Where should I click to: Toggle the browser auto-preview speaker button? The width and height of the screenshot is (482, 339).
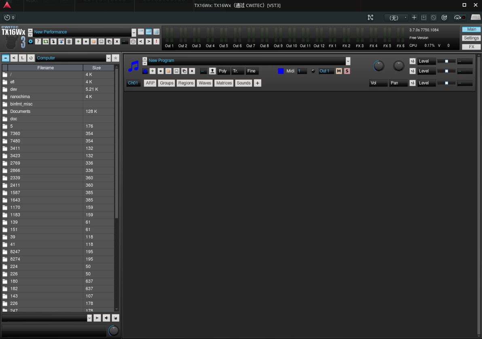(x=106, y=318)
